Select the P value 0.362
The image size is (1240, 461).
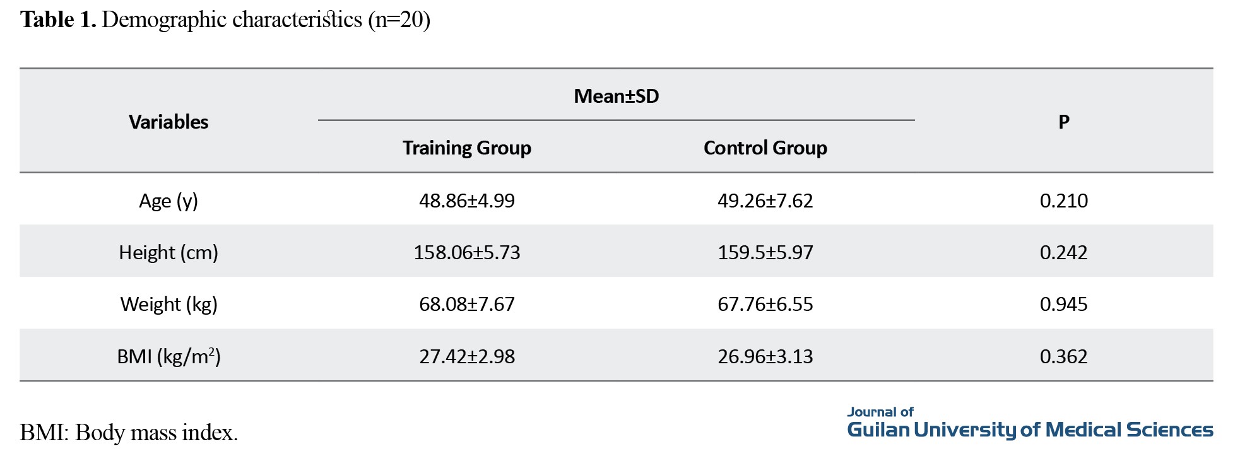[1063, 356]
